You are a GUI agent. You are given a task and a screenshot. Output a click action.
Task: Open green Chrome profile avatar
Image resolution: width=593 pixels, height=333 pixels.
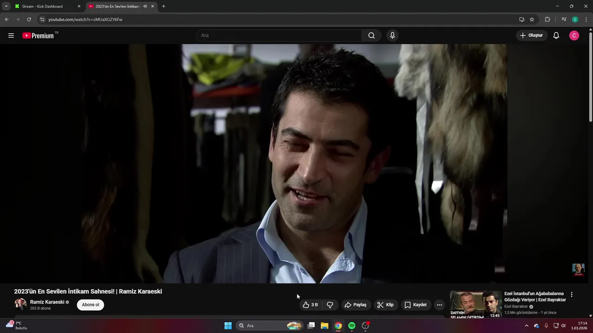(x=575, y=19)
